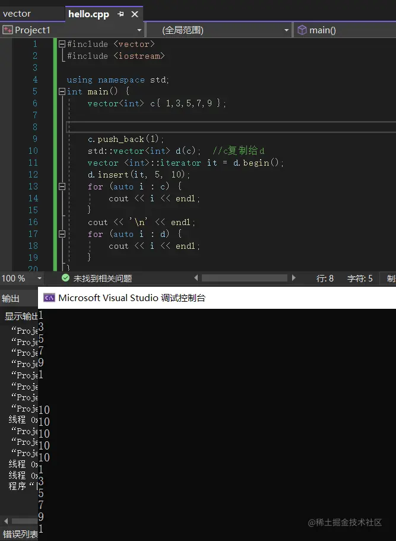Click the 行: 8 line indicator
This screenshot has width=396, height=541.
(325, 279)
